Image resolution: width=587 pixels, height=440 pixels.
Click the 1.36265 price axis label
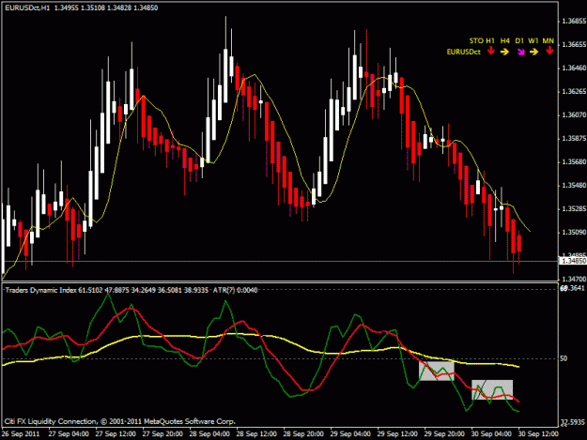coord(574,92)
